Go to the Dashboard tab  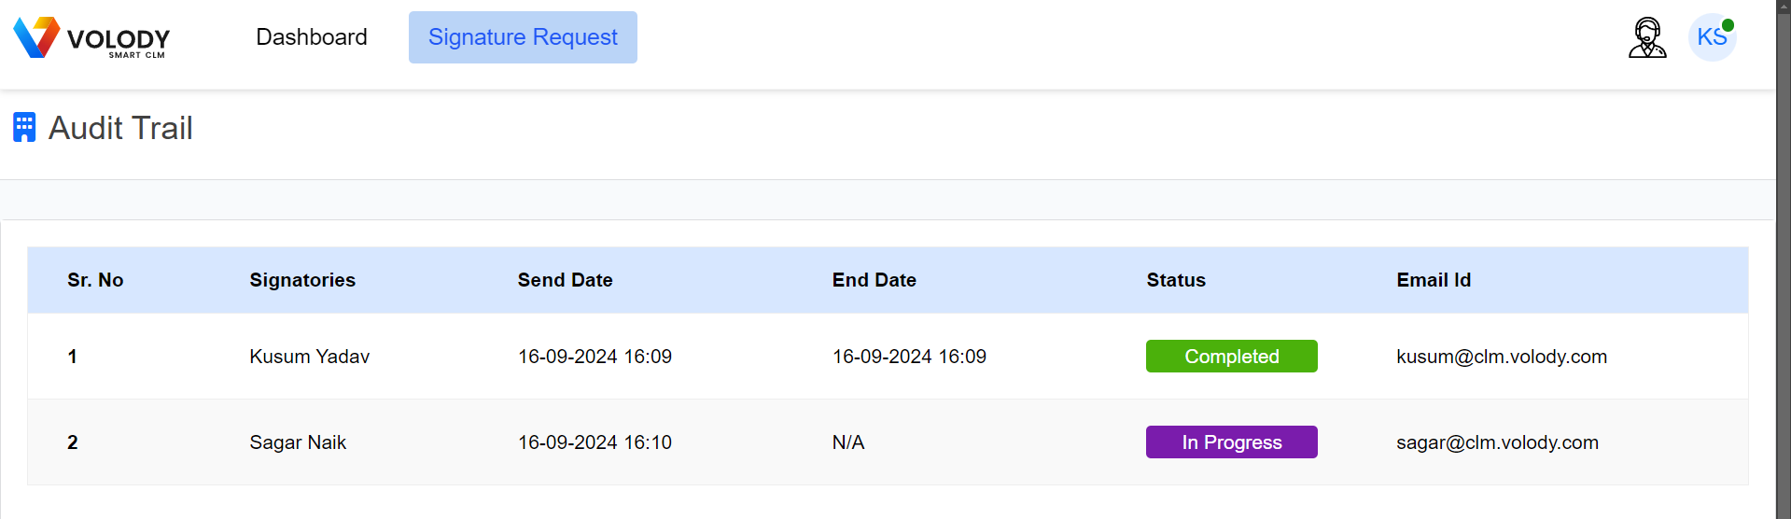pyautogui.click(x=312, y=37)
